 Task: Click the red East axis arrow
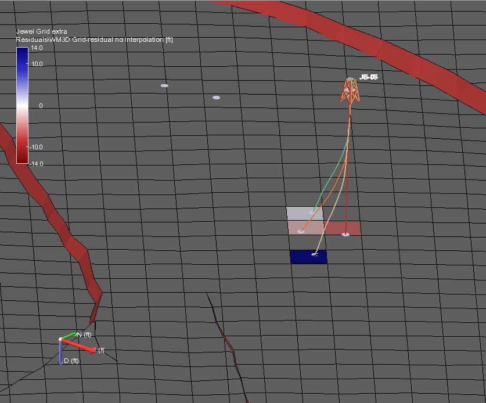point(82,346)
